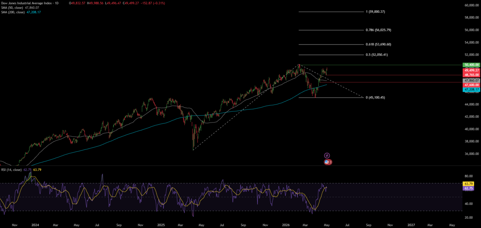This screenshot has height=228, width=481.
Task: Click the US flag economic event icon
Action: 328,162
